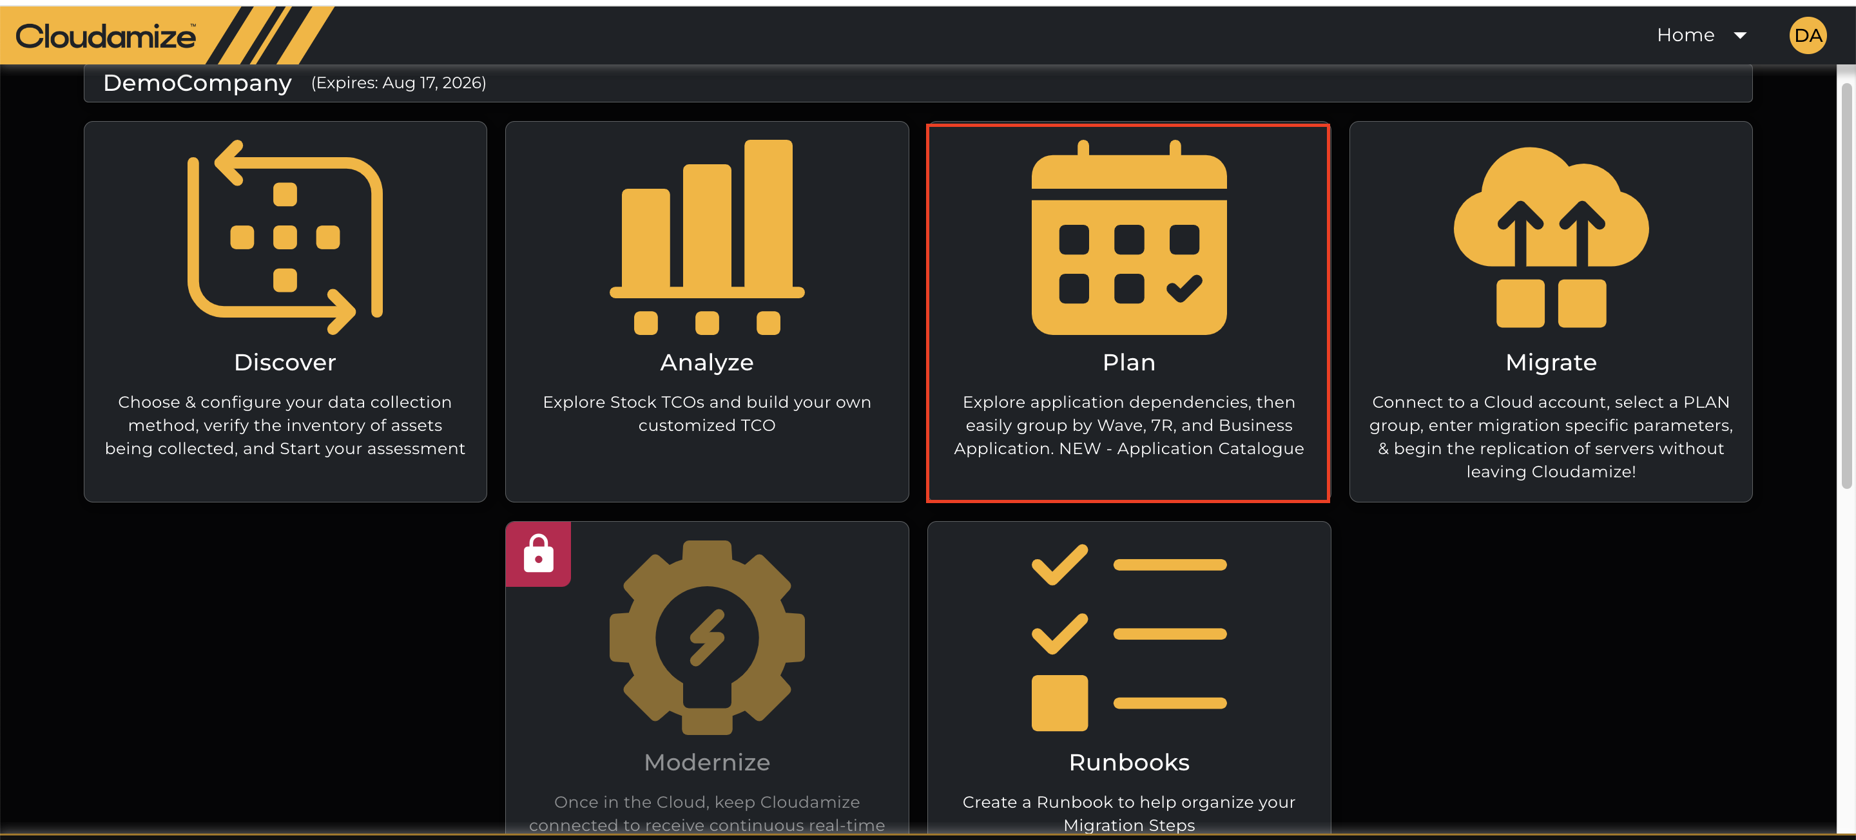Click the Runbooks description text
This screenshot has width=1856, height=840.
(1128, 814)
